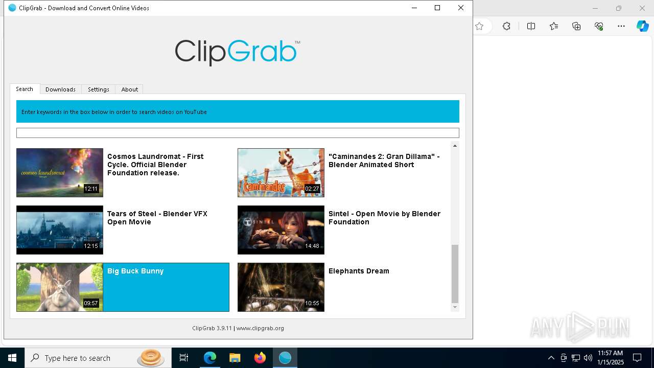
Task: Open Edge Collections icon
Action: [576, 26]
